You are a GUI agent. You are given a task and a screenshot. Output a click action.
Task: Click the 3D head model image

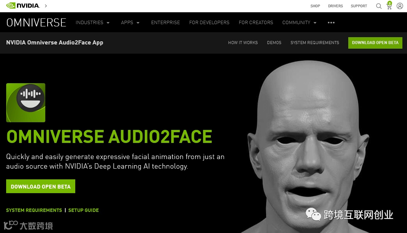(309, 146)
